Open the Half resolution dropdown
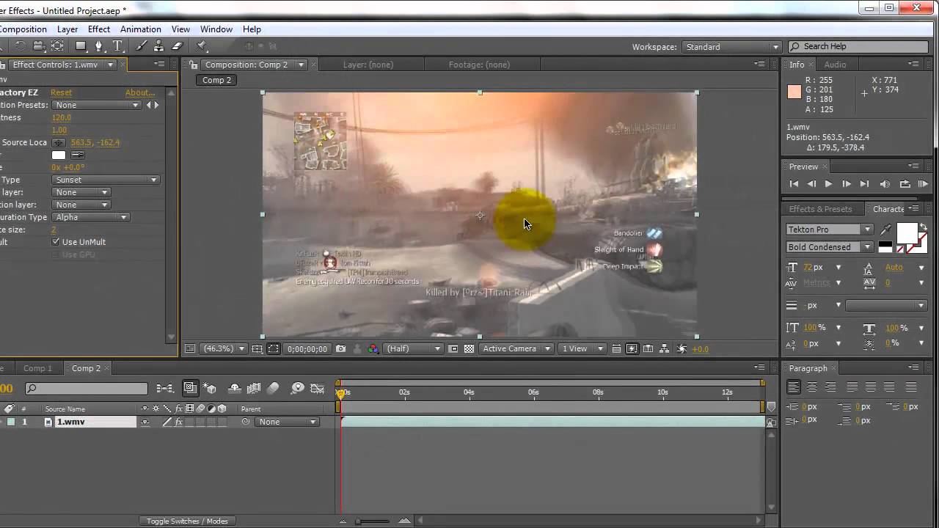The width and height of the screenshot is (939, 528). (x=414, y=349)
